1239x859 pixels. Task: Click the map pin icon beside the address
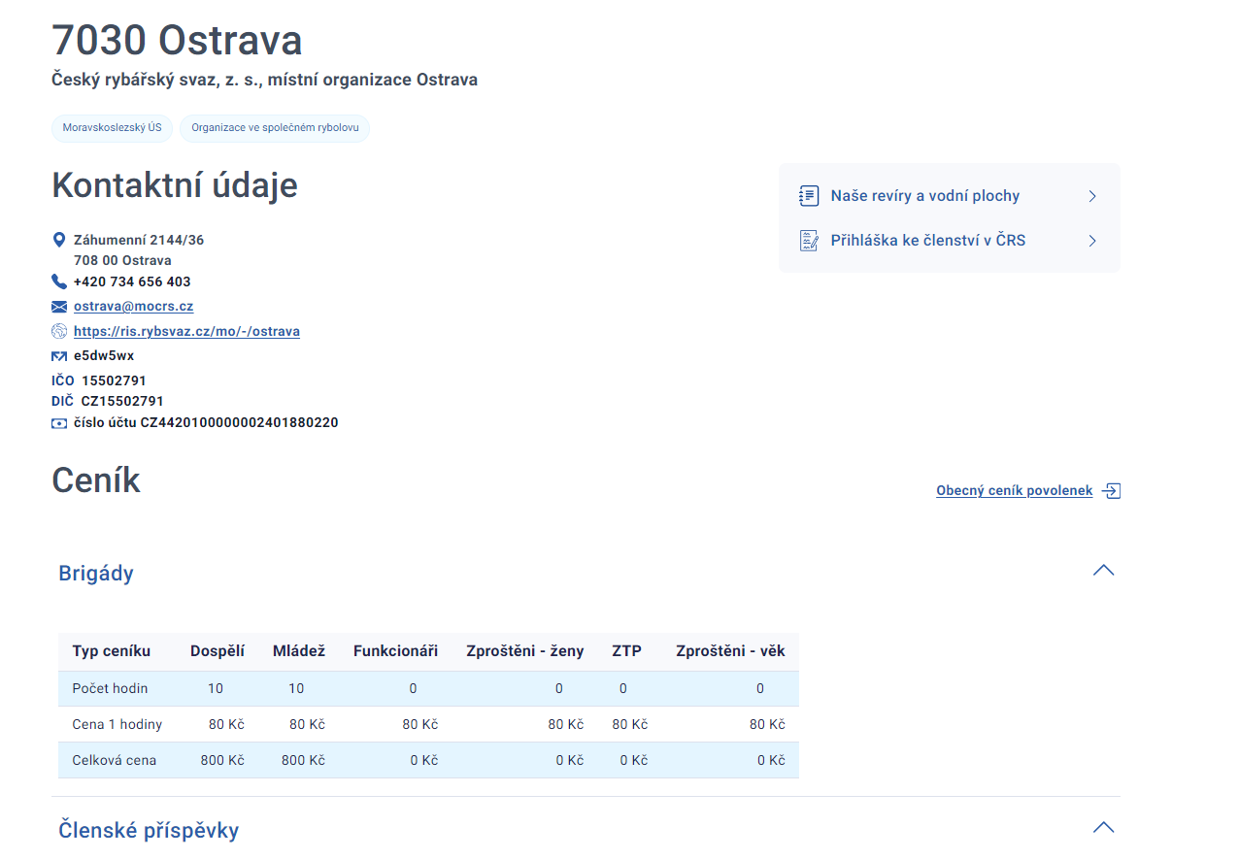point(58,240)
